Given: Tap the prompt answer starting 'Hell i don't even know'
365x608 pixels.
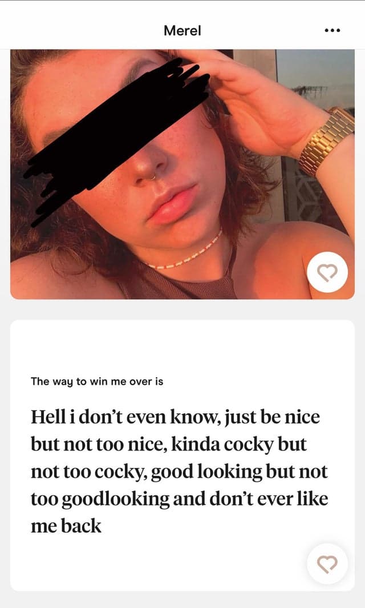Looking at the screenshot, I should (x=179, y=472).
